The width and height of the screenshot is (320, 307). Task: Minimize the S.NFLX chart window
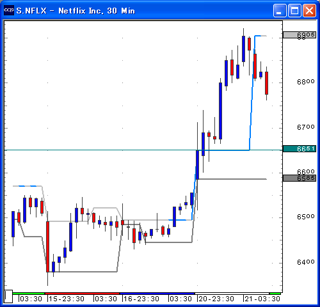[280, 10]
